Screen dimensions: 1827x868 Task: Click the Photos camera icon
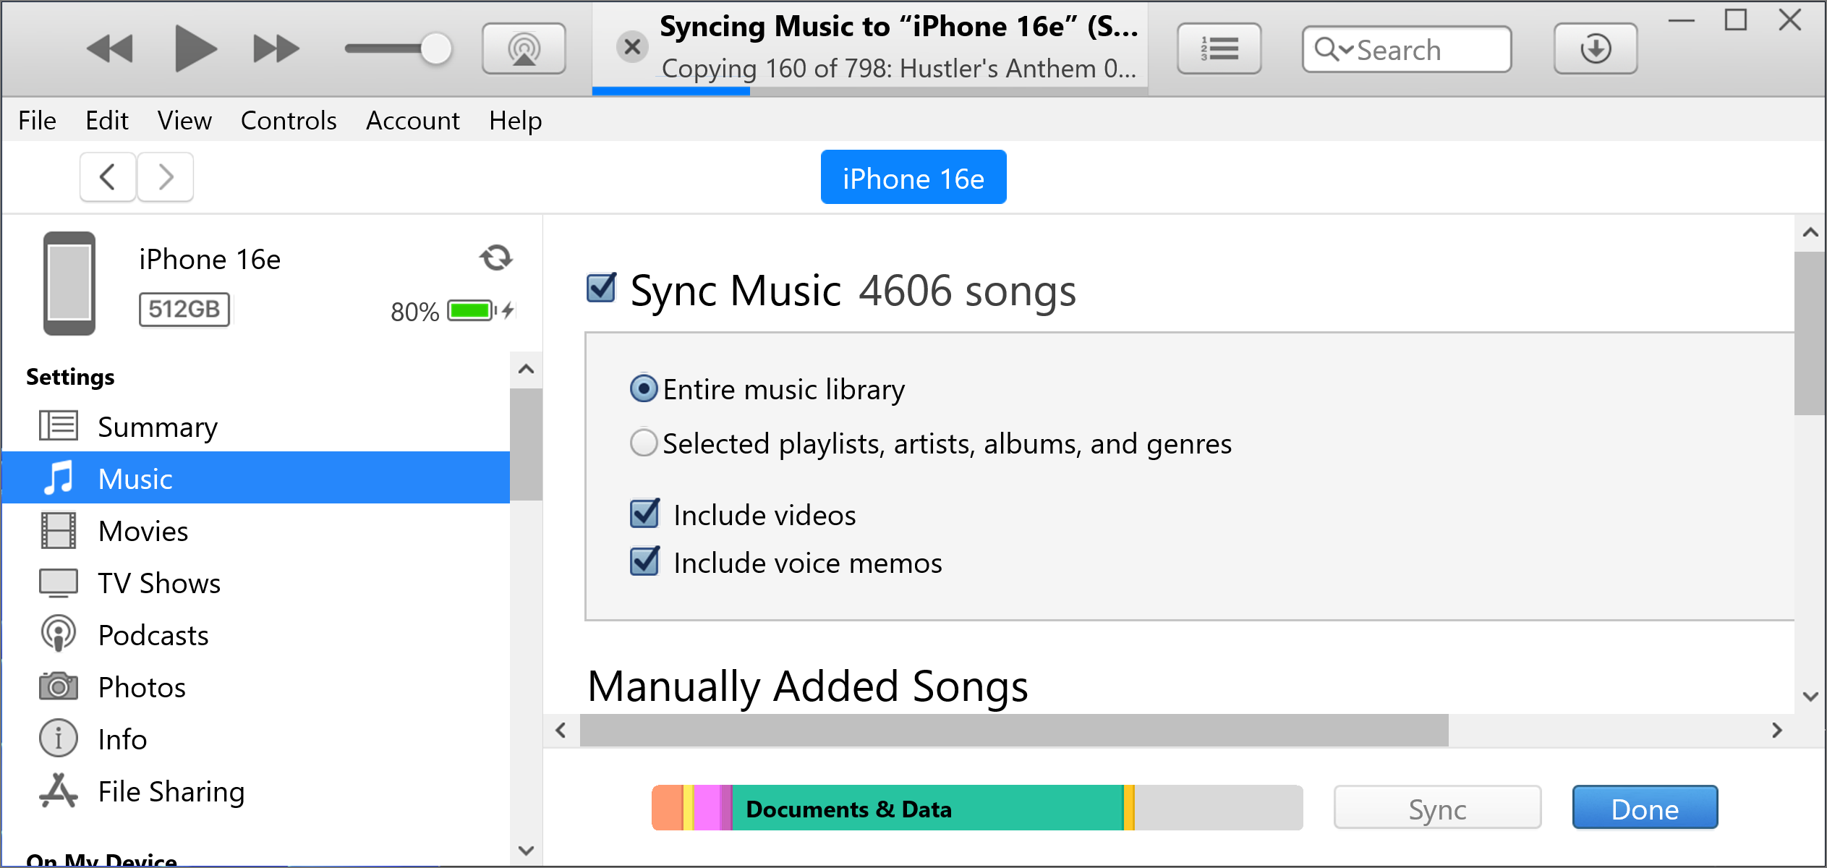(59, 686)
